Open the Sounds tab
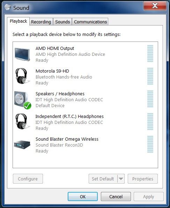170x208 pixels. [62, 22]
